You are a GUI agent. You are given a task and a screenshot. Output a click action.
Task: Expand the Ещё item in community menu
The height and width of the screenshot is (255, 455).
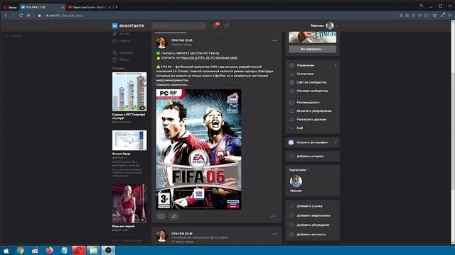[300, 127]
